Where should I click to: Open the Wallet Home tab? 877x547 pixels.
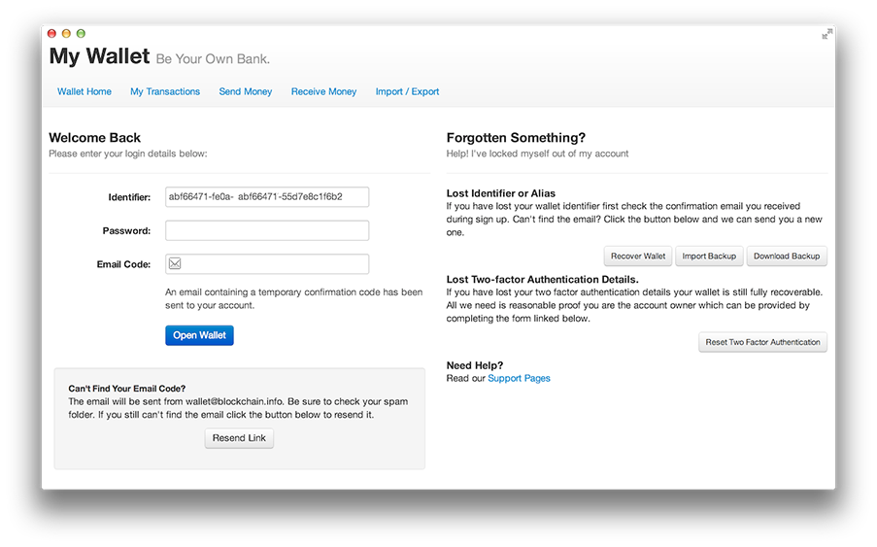coord(84,91)
